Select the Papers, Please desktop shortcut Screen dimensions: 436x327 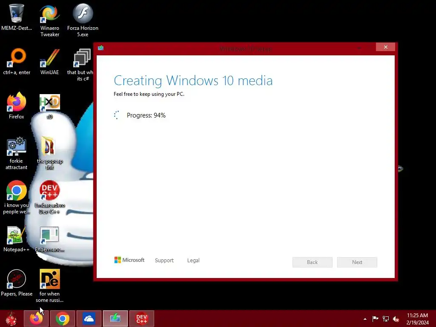click(17, 283)
